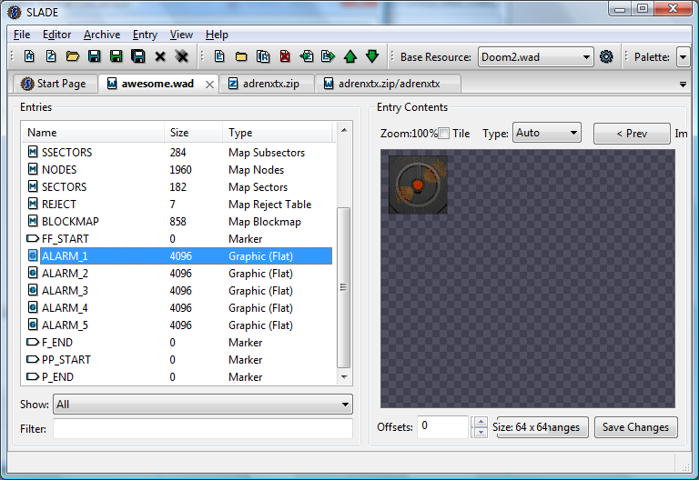Screen dimensions: 699x480
Task: Enable the Tile checkbox
Action: click(x=443, y=133)
